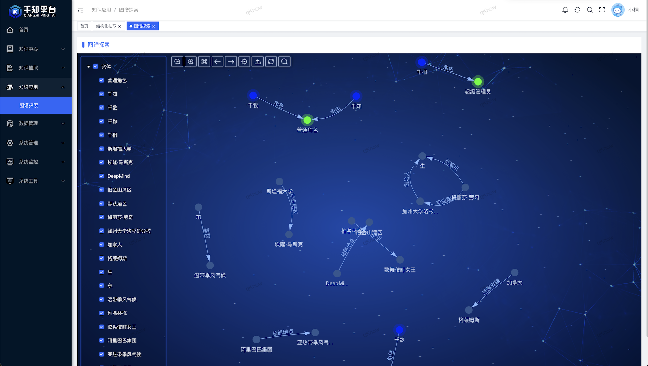Toggle fullscreen icon in header

602,10
